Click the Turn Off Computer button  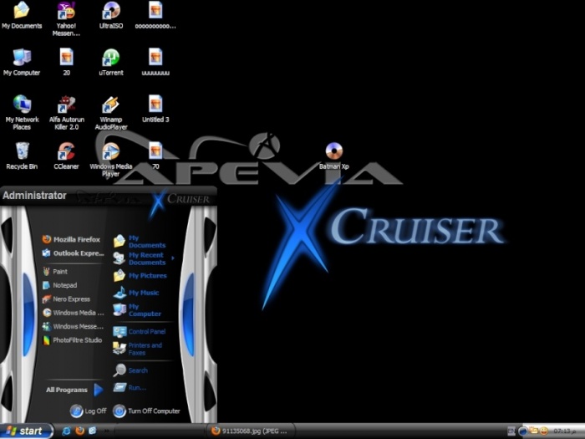click(146, 411)
